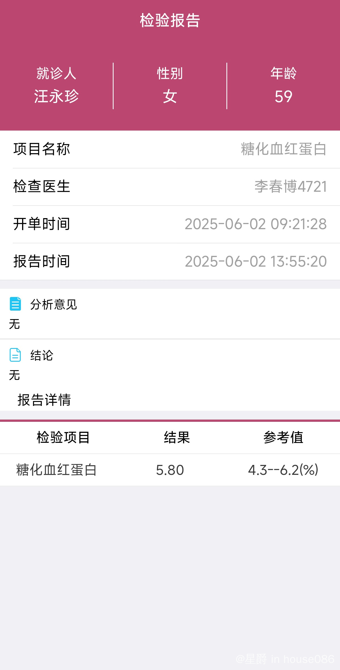Click the 结果 column header
Image resolution: width=340 pixels, height=670 pixels.
pyautogui.click(x=177, y=437)
